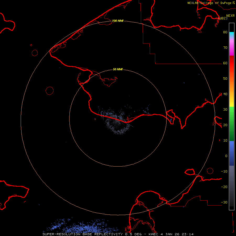Click the 23:14 timestamp in the caption
236x236 pixels.
coord(187,234)
